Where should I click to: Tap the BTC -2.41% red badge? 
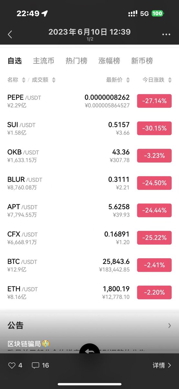154,265
